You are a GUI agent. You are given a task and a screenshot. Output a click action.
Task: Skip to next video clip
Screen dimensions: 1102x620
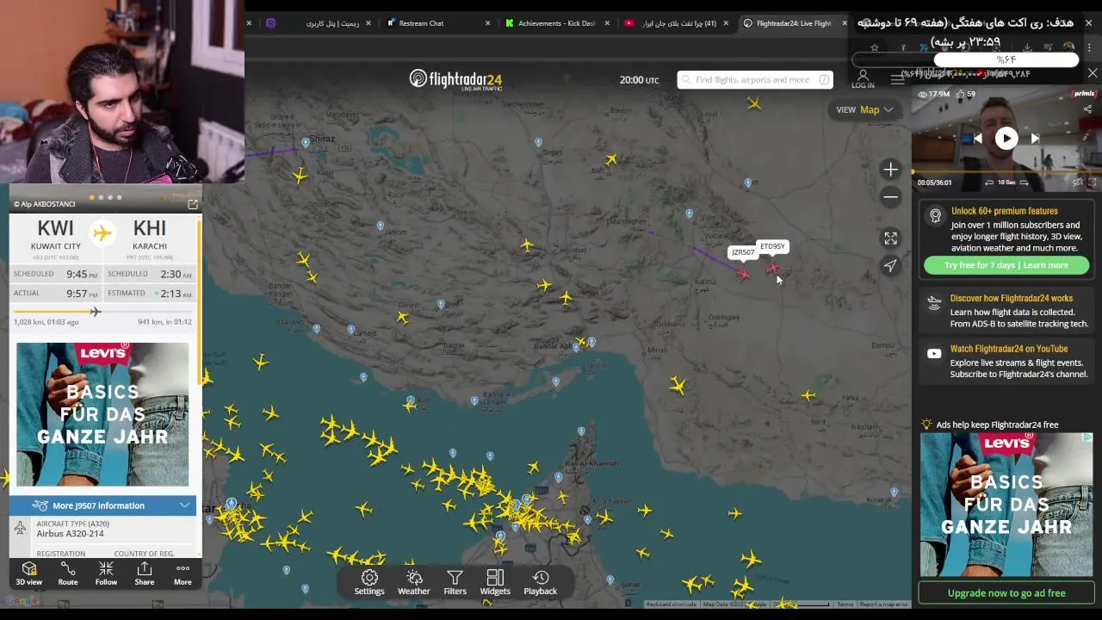pyautogui.click(x=1035, y=139)
